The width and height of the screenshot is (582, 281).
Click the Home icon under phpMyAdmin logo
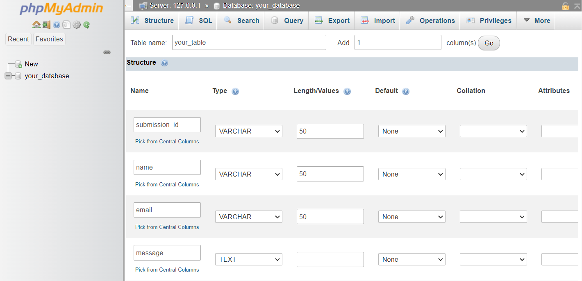[x=36, y=25]
